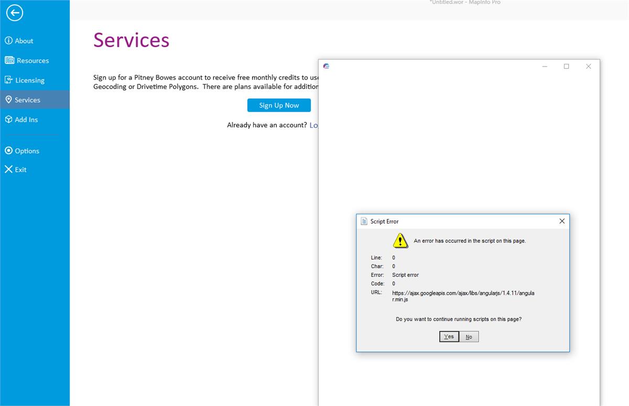Click the Options gear icon
Viewport: 629px width, 406px height.
coord(8,150)
